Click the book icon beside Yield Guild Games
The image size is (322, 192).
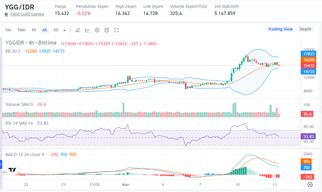pyautogui.click(x=6, y=14)
